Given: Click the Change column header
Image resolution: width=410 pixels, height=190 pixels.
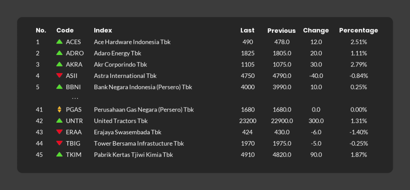Looking at the screenshot, I should tap(316, 30).
